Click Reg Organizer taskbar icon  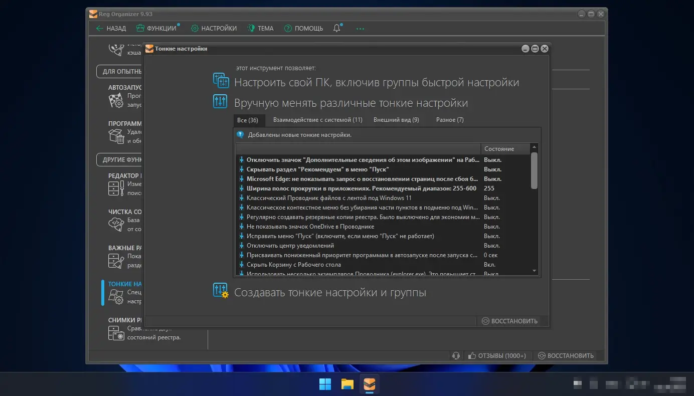370,384
